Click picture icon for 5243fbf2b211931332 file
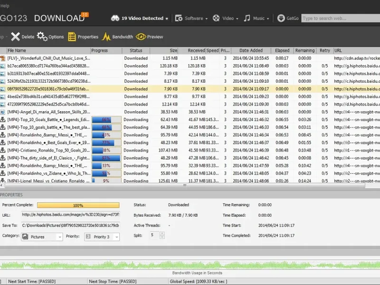The width and height of the screenshot is (380, 285). pyautogui.click(x=3, y=81)
